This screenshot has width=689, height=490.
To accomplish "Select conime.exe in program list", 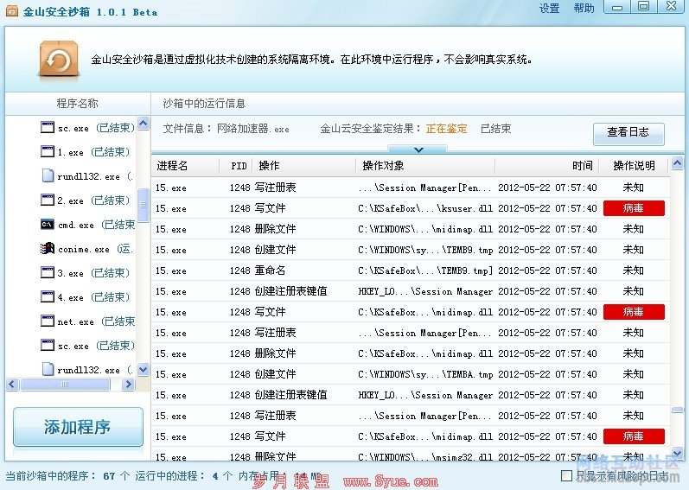I will click(x=86, y=249).
